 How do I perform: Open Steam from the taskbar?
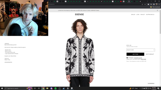pyautogui.click(x=64, y=88)
